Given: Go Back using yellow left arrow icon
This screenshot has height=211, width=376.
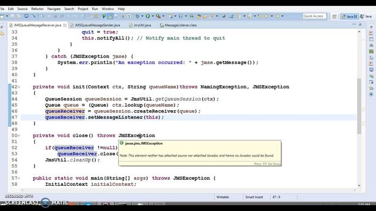Looking at the screenshot, I should (267, 16).
